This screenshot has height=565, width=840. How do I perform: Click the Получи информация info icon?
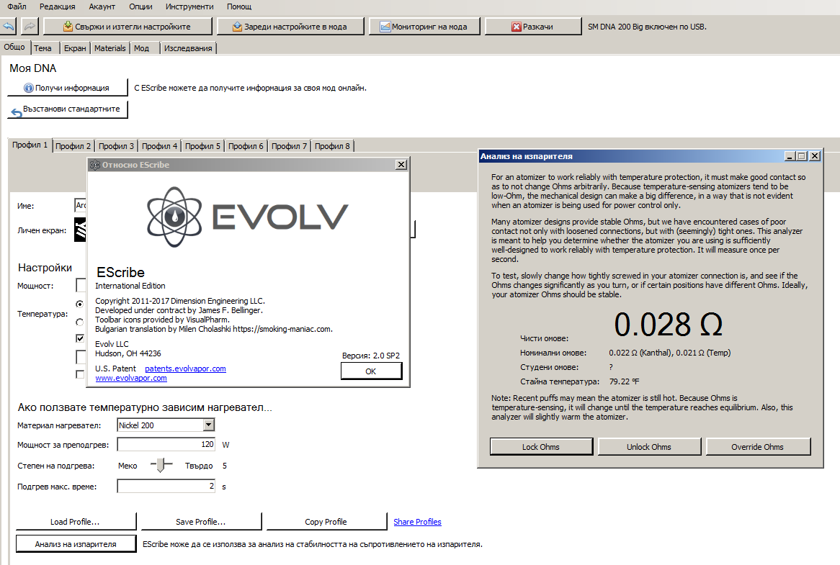(29, 88)
